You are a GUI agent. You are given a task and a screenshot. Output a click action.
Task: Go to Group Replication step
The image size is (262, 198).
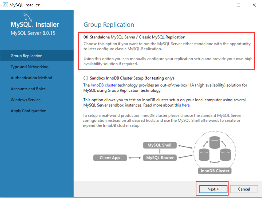point(37,56)
